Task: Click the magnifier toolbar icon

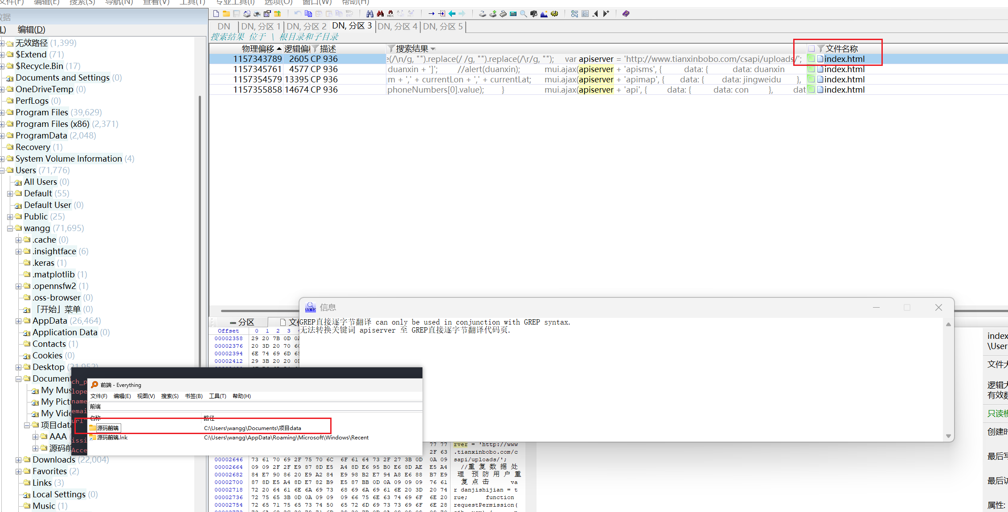Action: click(524, 14)
